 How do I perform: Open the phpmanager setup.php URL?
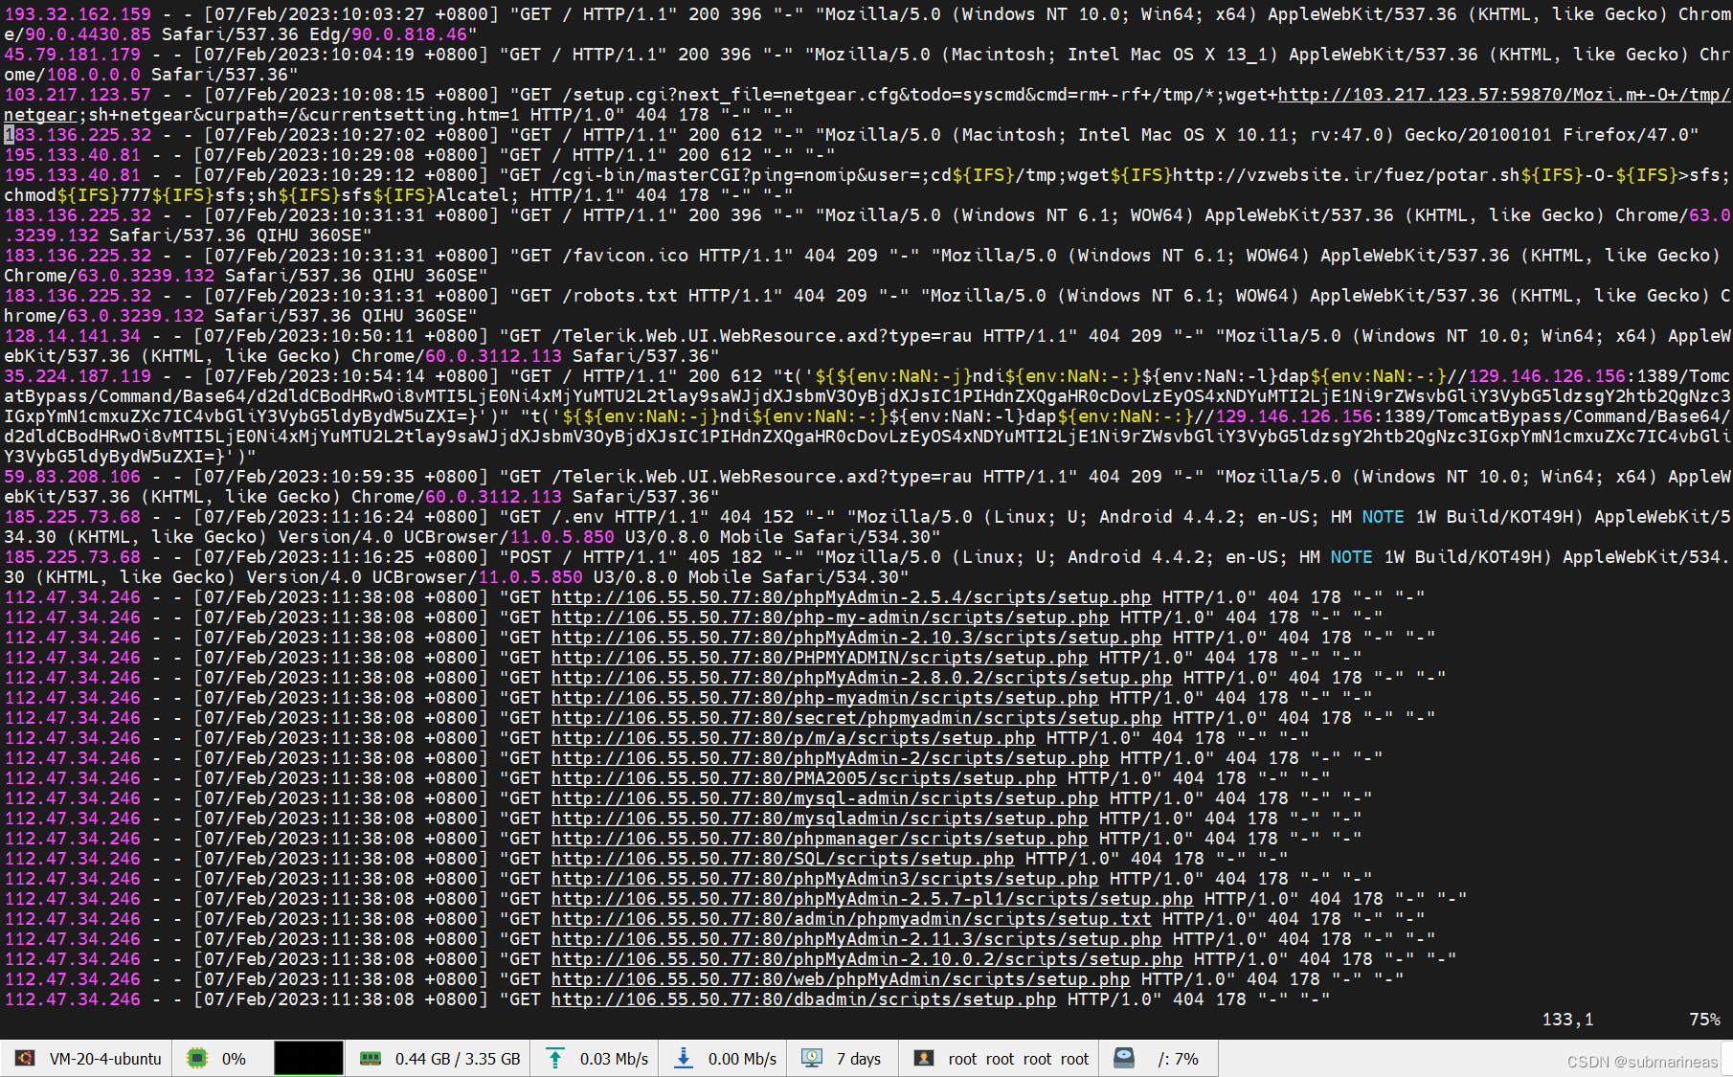[x=820, y=839]
